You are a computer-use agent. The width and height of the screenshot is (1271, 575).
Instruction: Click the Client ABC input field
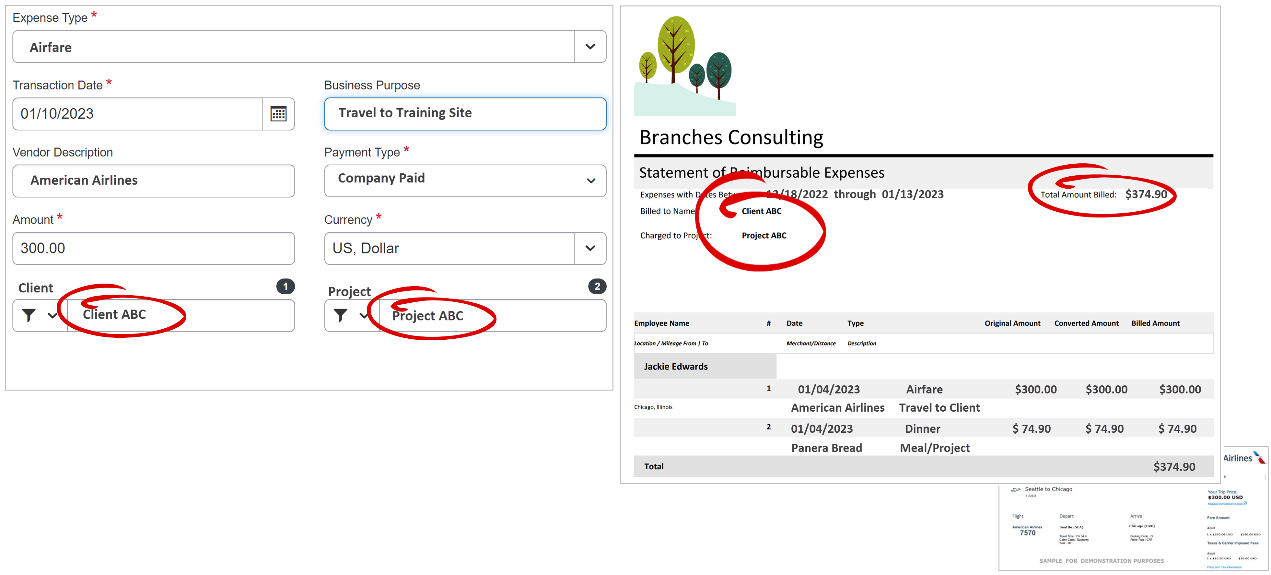point(181,315)
